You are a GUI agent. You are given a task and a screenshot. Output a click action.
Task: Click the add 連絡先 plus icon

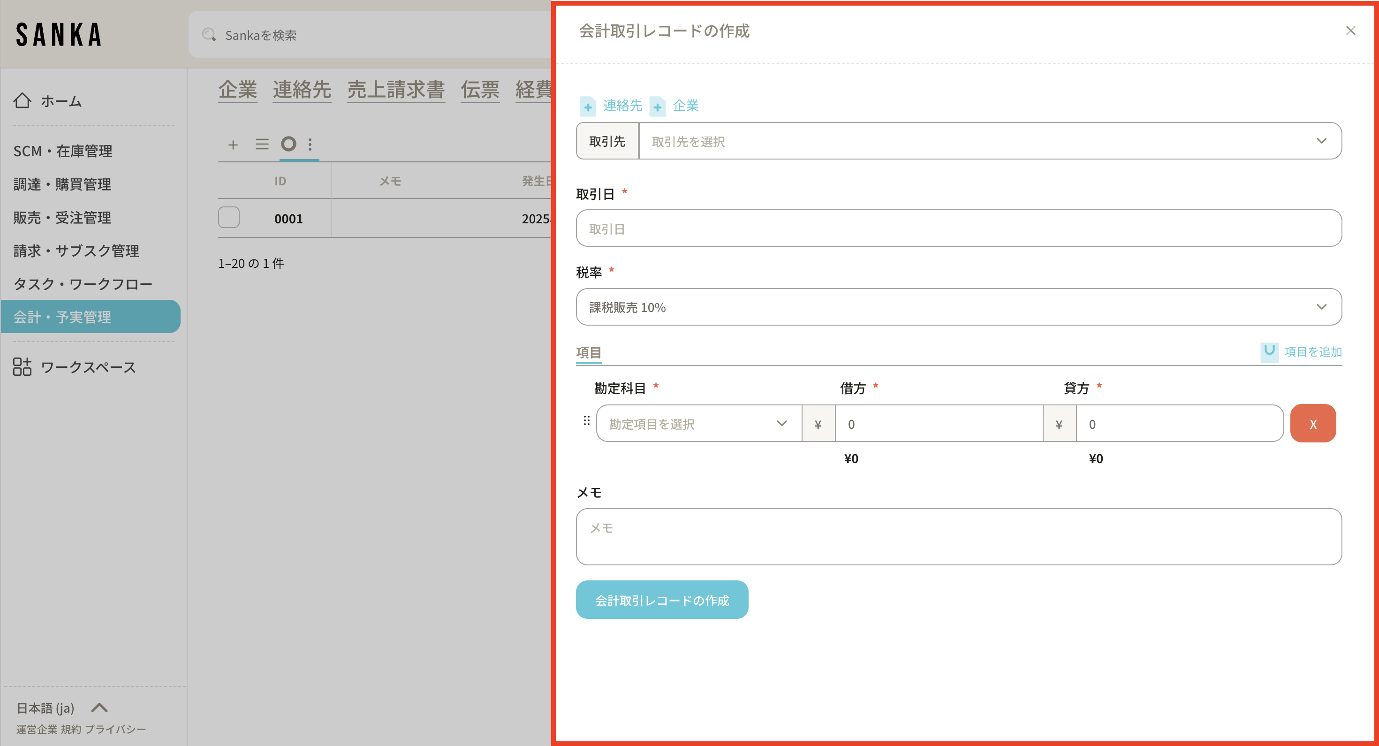[x=588, y=106]
